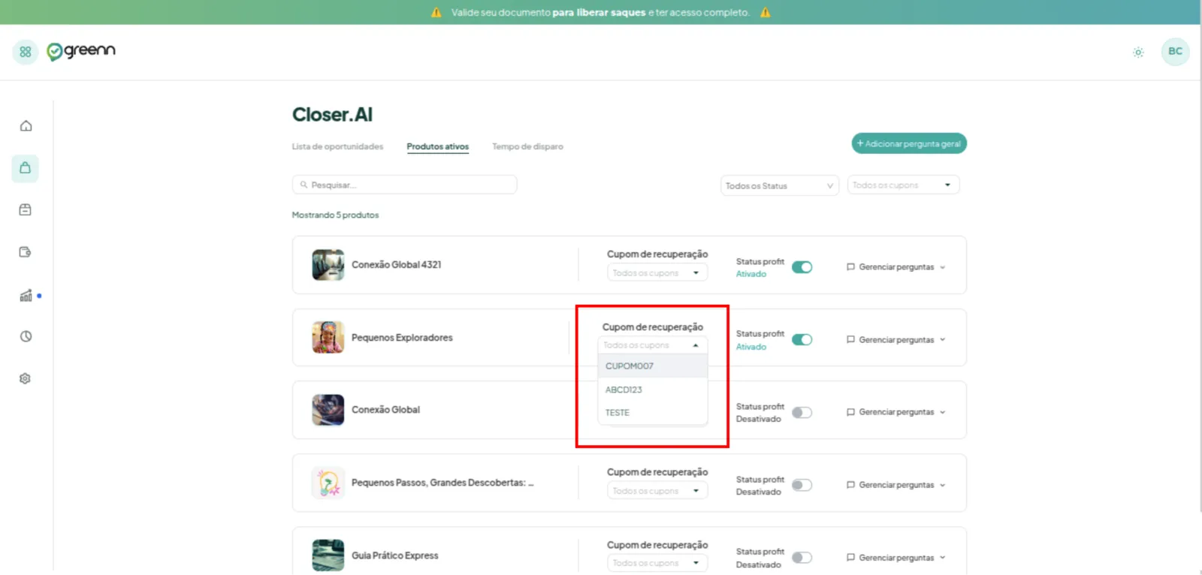Open the shopping bag sidebar icon

26,168
